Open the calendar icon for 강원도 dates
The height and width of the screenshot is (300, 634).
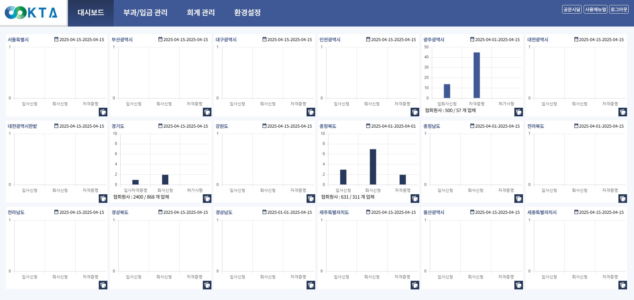coord(264,126)
